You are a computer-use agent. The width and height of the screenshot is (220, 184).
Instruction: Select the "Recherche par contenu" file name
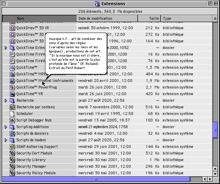[36, 107]
